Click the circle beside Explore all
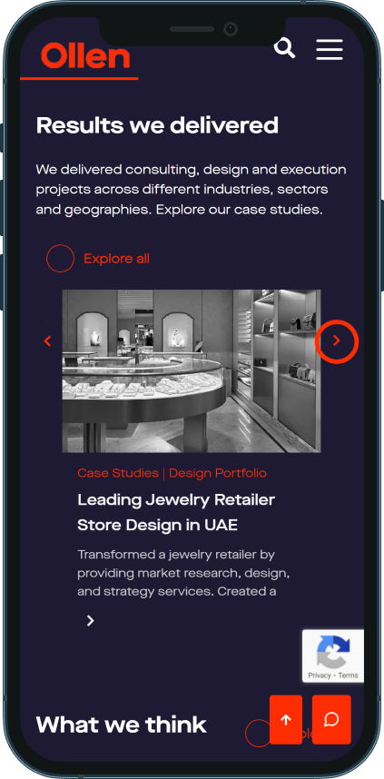 [x=60, y=259]
